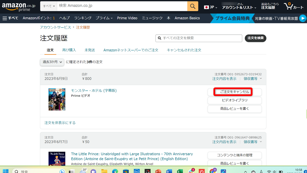Click the モンスター・ホテル movie thumbnail
Image resolution: width=307 pixels, height=173 pixels.
(x=57, y=99)
